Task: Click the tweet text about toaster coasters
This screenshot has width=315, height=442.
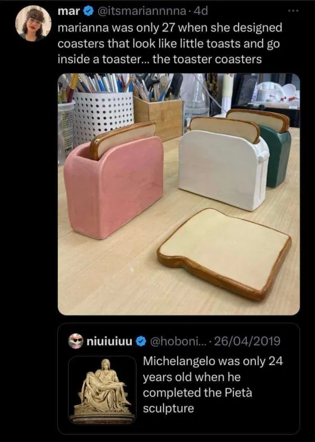Action: pyautogui.click(x=170, y=44)
